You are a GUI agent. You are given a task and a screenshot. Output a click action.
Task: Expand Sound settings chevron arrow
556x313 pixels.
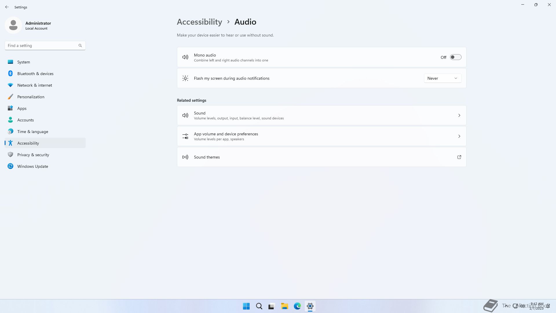pyautogui.click(x=459, y=115)
